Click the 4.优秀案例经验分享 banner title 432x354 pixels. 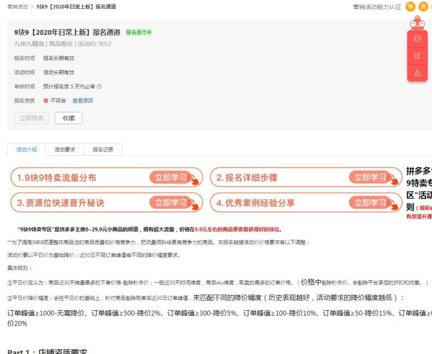click(x=256, y=203)
